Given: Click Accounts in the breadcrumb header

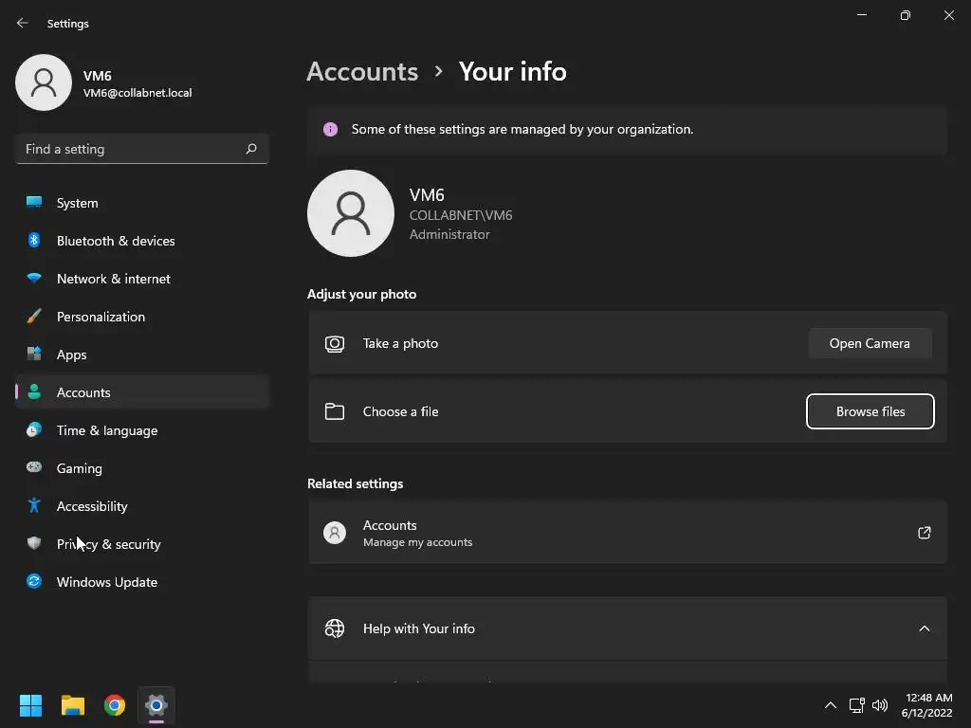Looking at the screenshot, I should [x=362, y=71].
